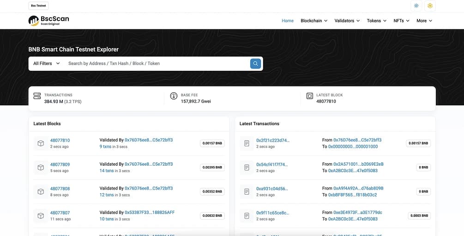The height and width of the screenshot is (236, 464).
Task: Click the BscScan logo
Action: coord(48,21)
